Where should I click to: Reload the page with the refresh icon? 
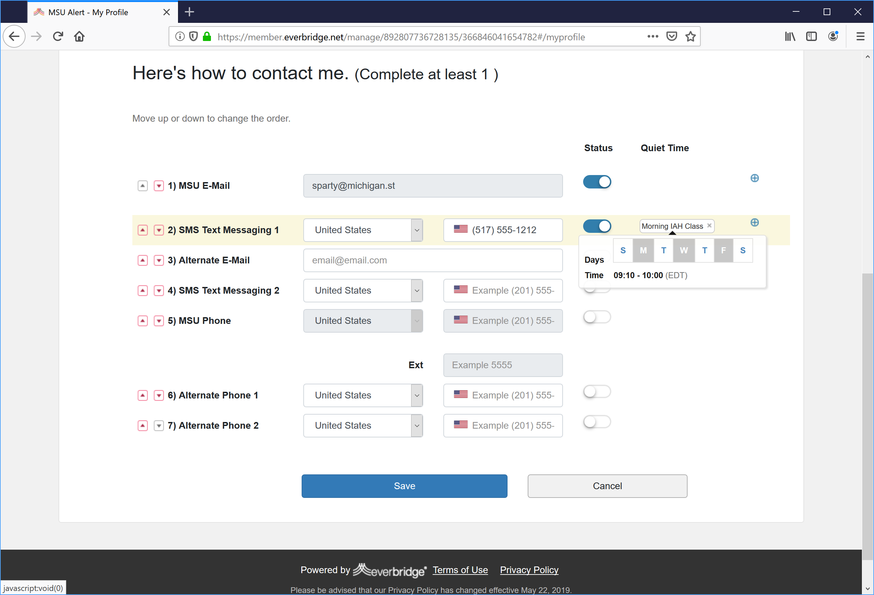[x=58, y=37]
